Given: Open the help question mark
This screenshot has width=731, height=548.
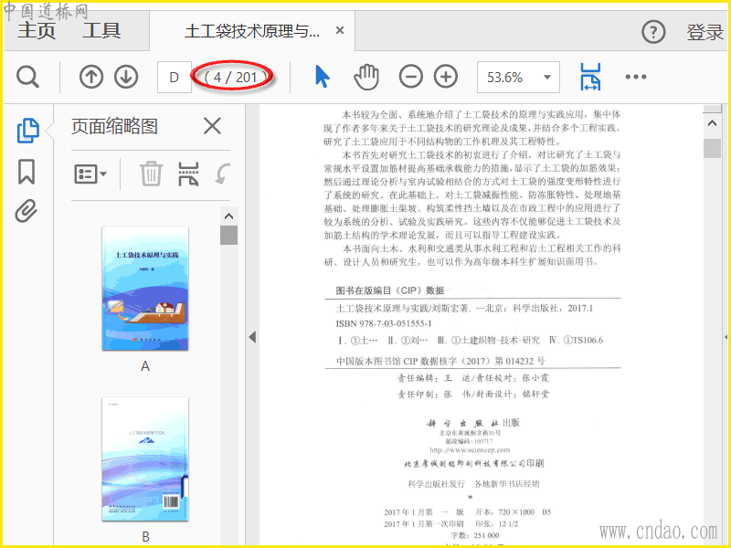Looking at the screenshot, I should 653,32.
